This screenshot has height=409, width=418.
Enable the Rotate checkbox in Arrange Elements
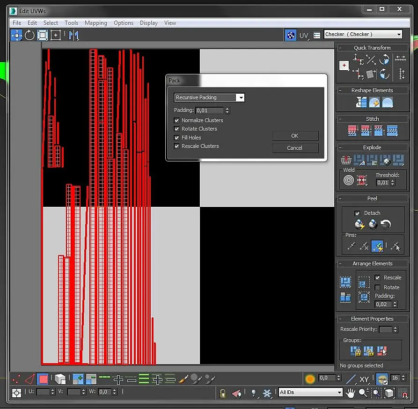378,287
